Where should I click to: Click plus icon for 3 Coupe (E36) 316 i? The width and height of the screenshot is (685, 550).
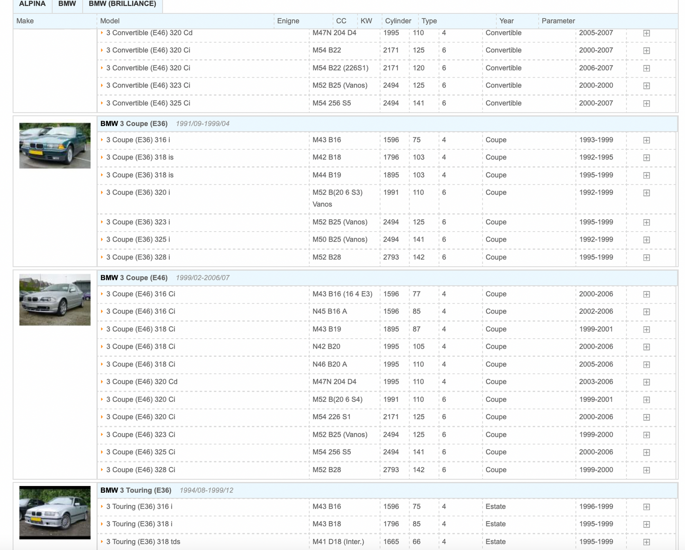[x=646, y=140]
